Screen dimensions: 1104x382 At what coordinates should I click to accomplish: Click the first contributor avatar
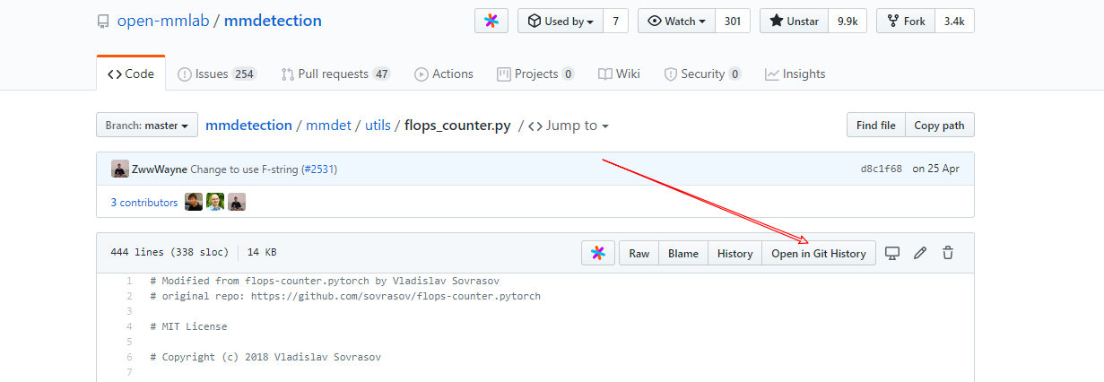[194, 202]
